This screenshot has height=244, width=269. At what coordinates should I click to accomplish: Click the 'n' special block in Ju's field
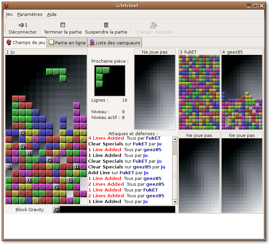77,167
